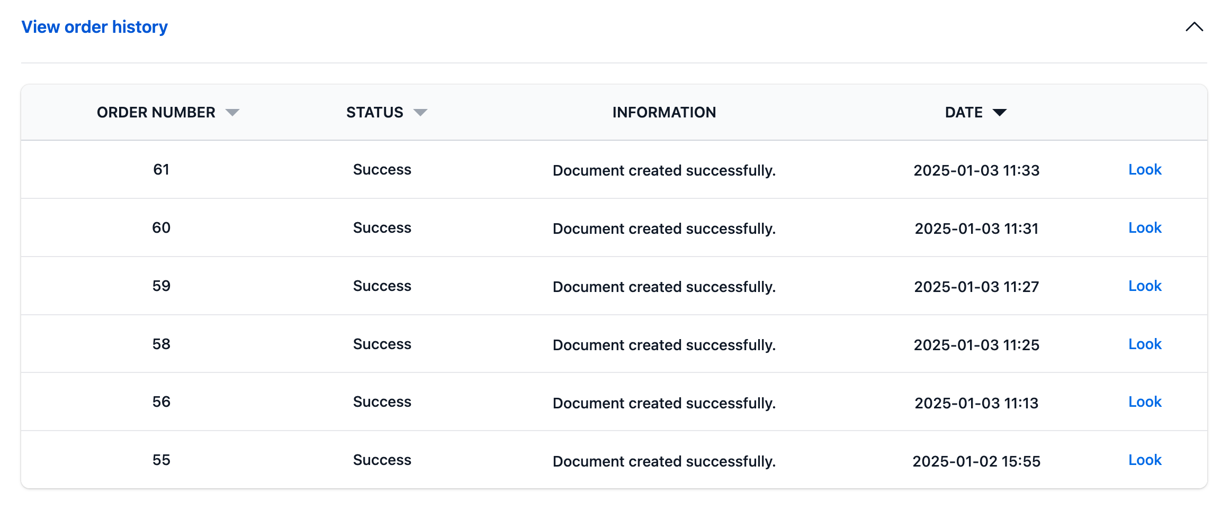Sort by Date arrow icon
1221x511 pixels.
tap(1000, 112)
